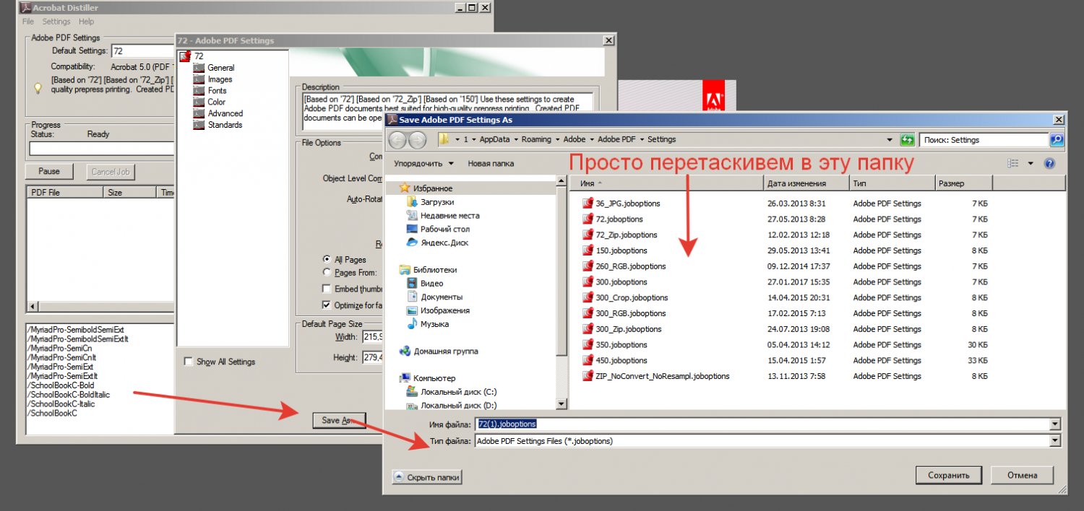Image resolution: width=1084 pixels, height=511 pixels.
Task: Open the Settings menu in Acrobat Distiller
Action: (56, 22)
